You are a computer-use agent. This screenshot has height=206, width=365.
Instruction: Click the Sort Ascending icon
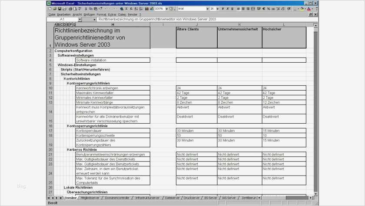[x=136, y=9]
